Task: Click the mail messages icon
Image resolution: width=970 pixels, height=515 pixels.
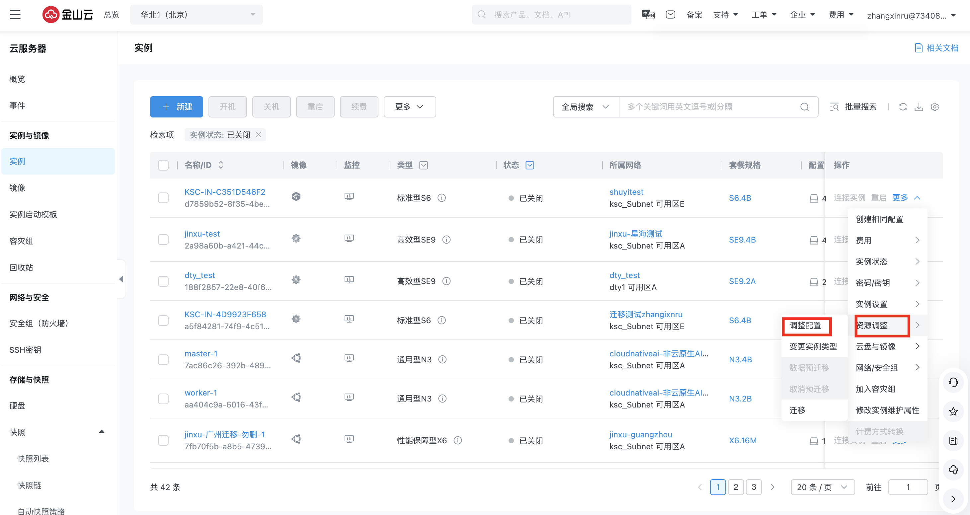Action: point(670,15)
